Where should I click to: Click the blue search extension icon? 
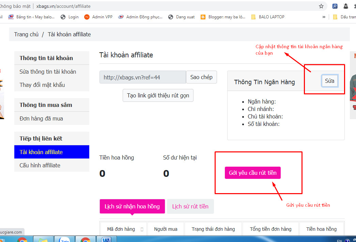click(335, 6)
